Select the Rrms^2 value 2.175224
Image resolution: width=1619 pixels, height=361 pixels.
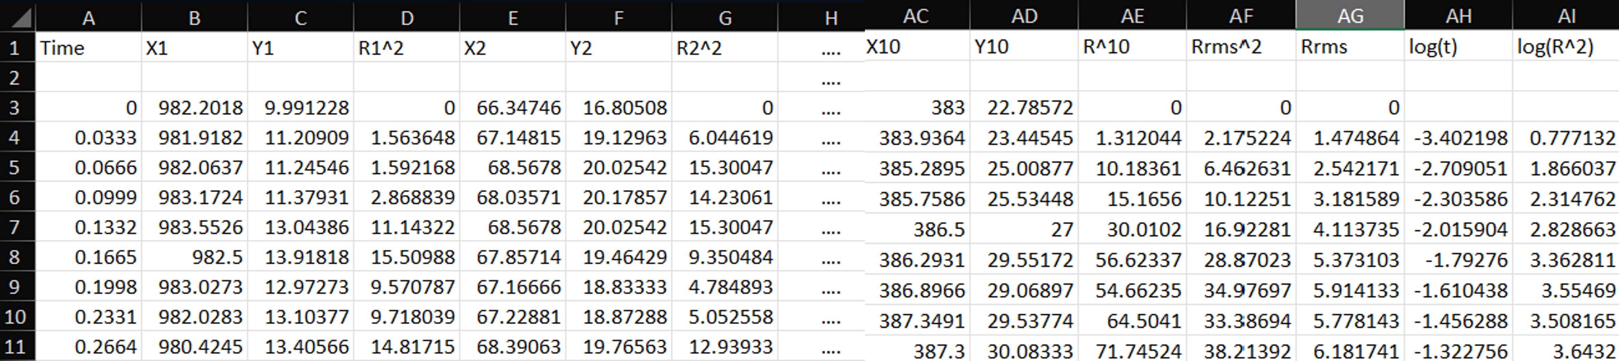click(x=1241, y=137)
